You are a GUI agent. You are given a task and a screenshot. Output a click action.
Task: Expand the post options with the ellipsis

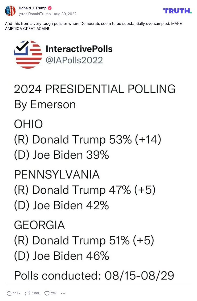coord(63,293)
